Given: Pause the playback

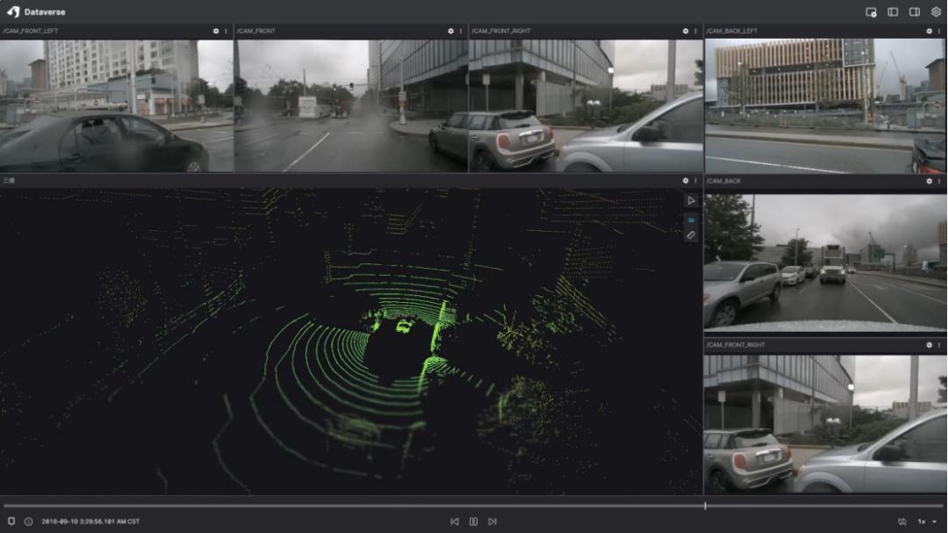Looking at the screenshot, I should point(473,522).
